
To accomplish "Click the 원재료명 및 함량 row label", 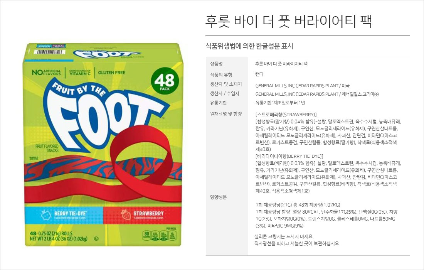I will point(226,114).
